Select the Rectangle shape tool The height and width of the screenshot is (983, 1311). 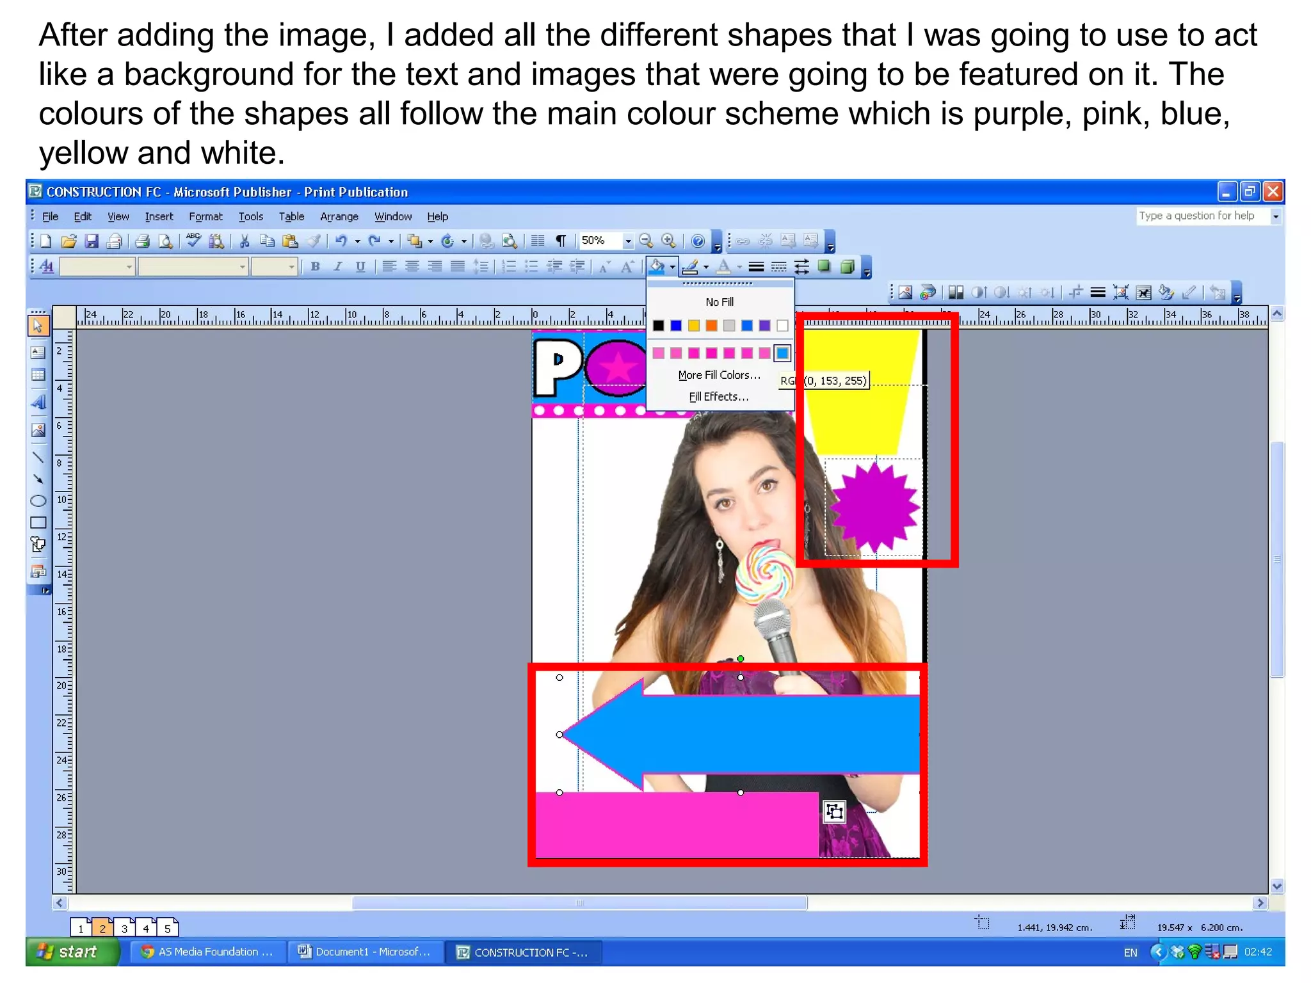tap(38, 522)
